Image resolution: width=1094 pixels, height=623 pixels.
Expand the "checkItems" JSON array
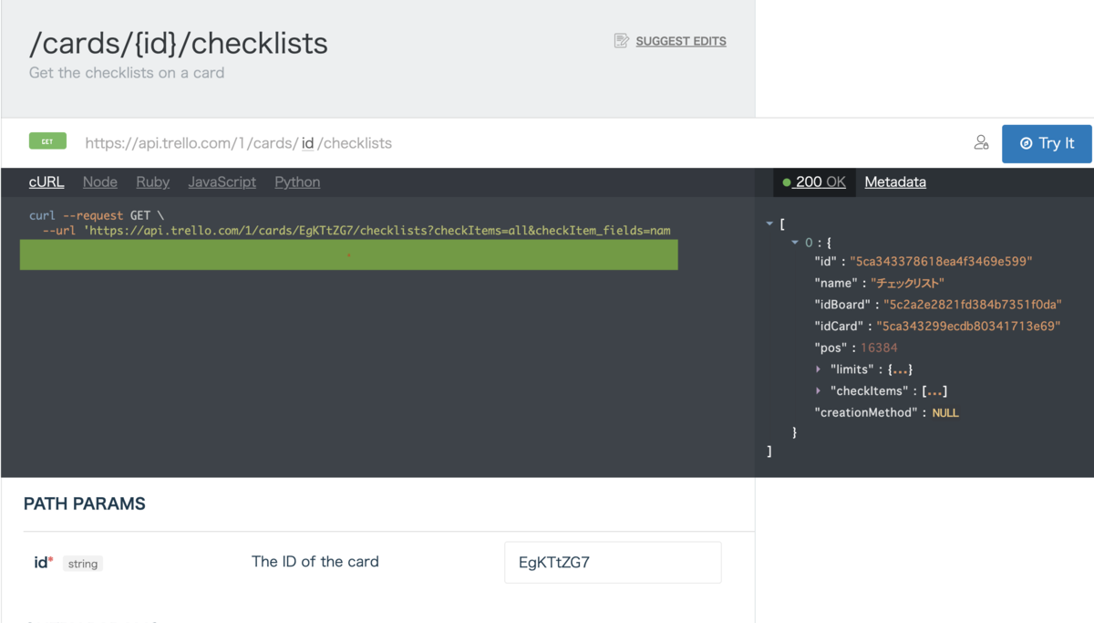coord(819,390)
